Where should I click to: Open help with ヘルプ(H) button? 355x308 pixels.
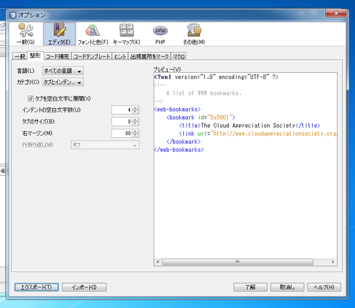[324, 287]
